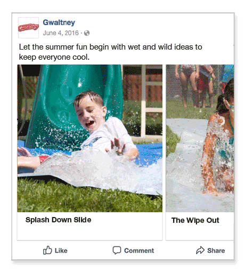
Task: Click the Comment button label
Action: (139, 251)
